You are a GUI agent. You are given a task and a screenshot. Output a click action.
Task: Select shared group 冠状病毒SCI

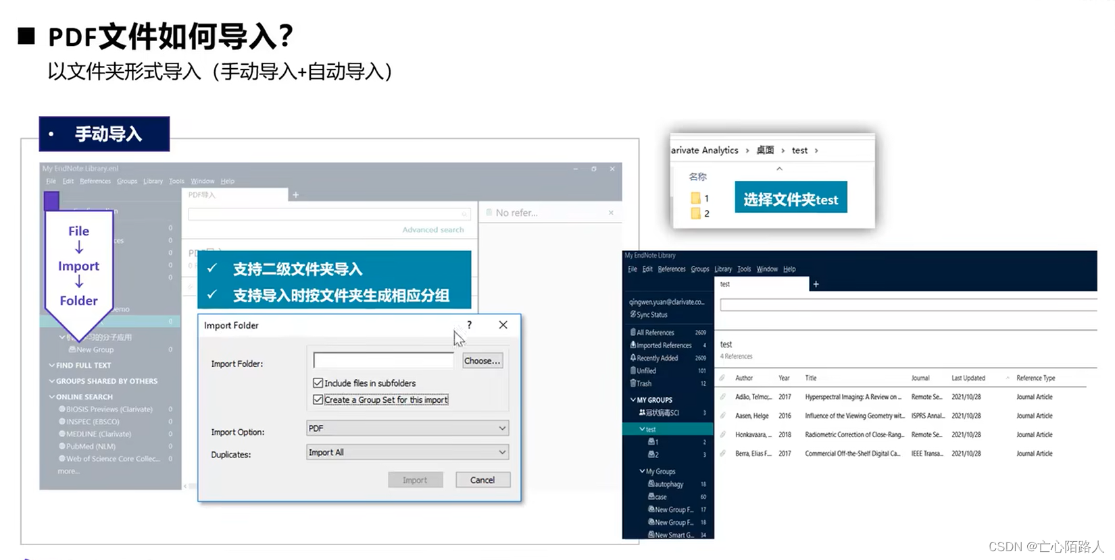pyautogui.click(x=662, y=412)
